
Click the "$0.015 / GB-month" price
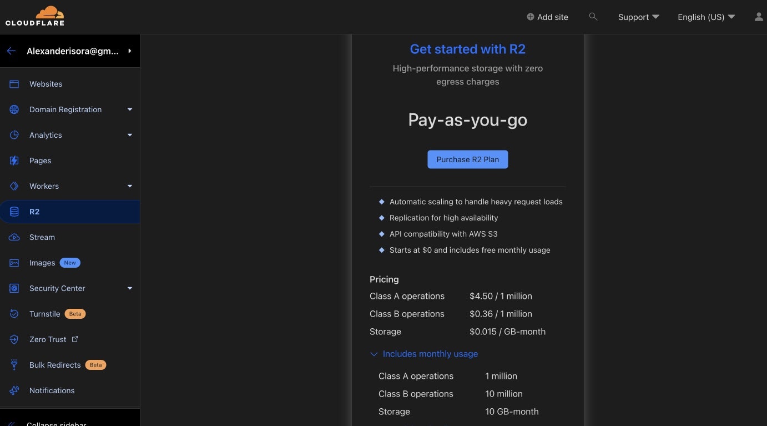(x=507, y=332)
